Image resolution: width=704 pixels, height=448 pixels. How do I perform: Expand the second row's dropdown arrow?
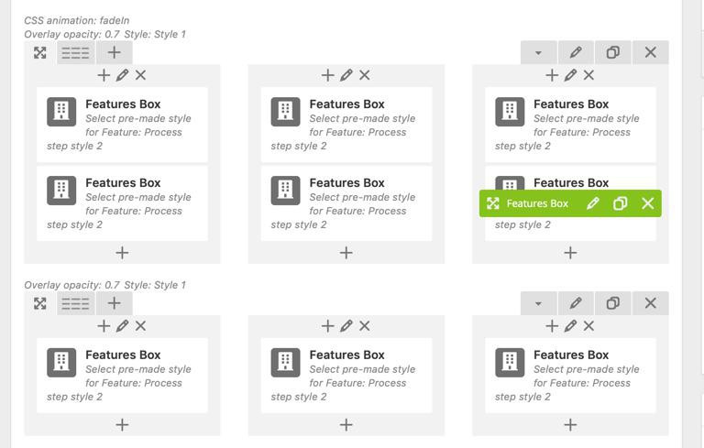pos(538,303)
